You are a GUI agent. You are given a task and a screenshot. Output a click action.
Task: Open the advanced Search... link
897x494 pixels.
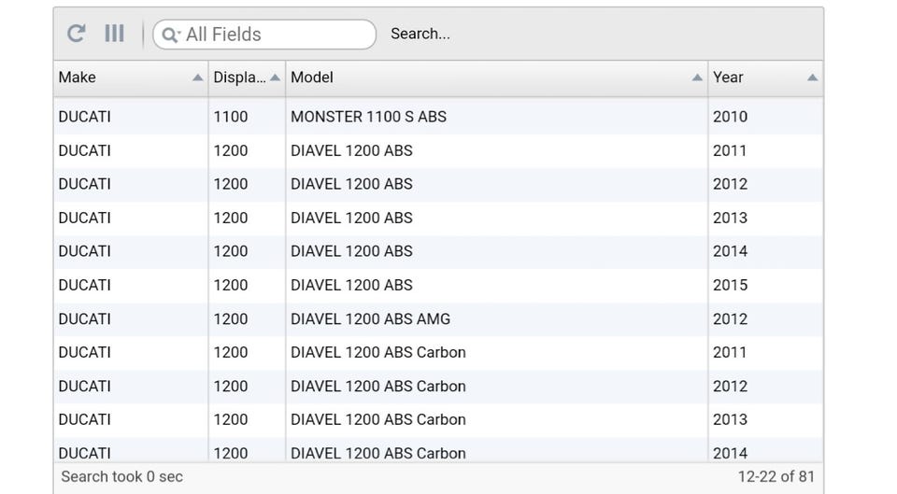coord(420,34)
